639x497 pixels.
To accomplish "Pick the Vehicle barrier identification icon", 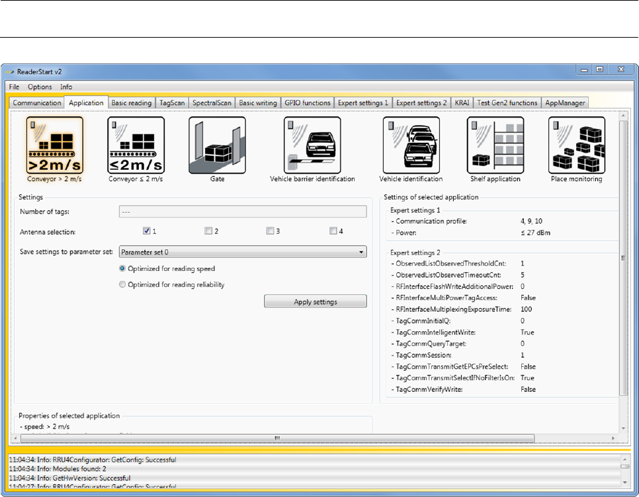I will [x=312, y=145].
